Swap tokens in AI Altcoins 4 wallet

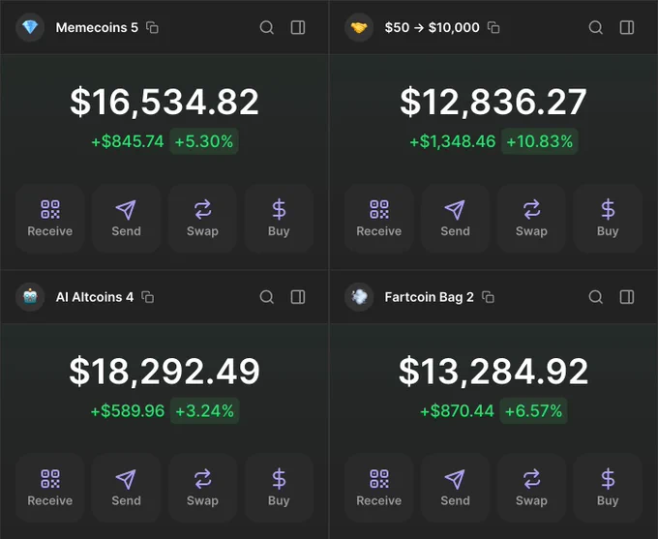tap(202, 488)
